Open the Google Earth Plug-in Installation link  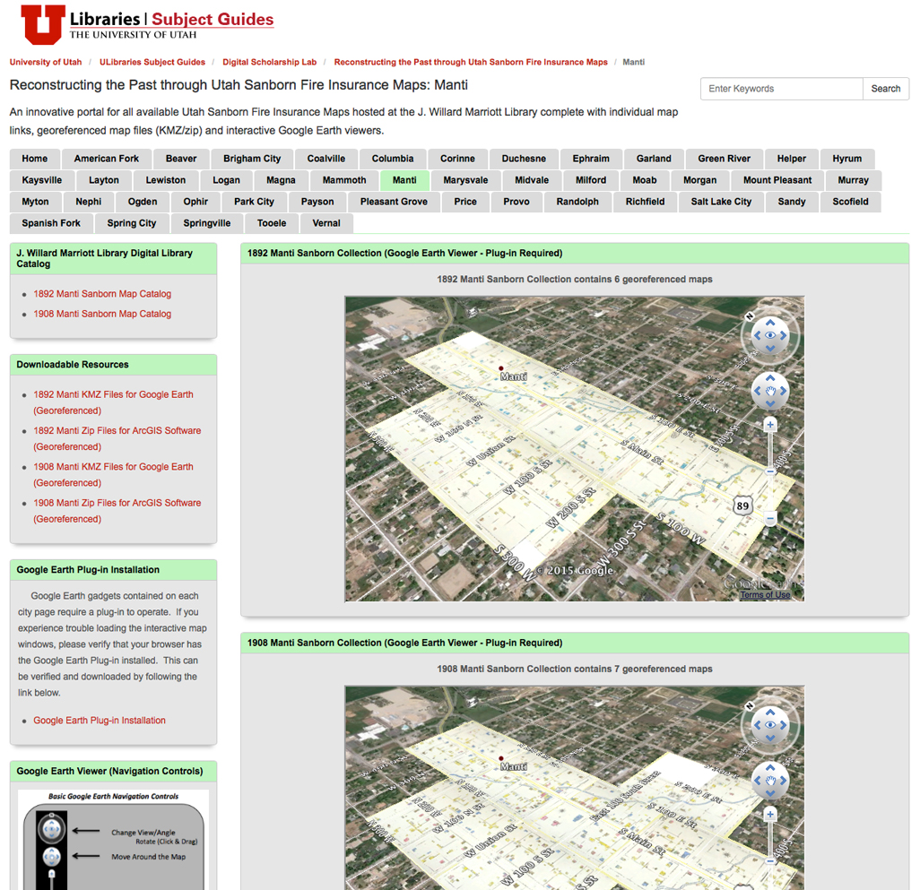tap(100, 720)
